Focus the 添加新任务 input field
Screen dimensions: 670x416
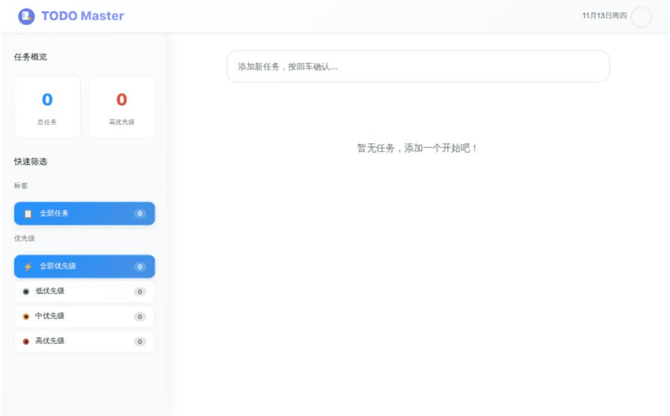pos(418,67)
